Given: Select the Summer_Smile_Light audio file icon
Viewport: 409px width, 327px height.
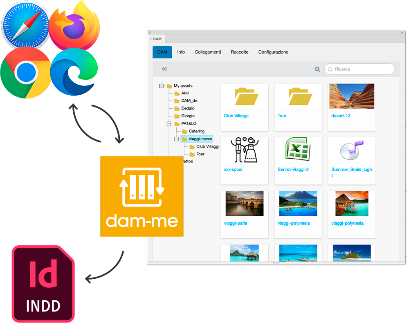Looking at the screenshot, I should (352, 150).
